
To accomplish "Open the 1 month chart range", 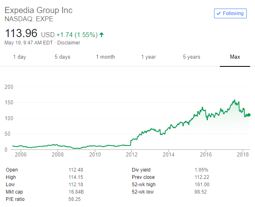I will [106, 57].
